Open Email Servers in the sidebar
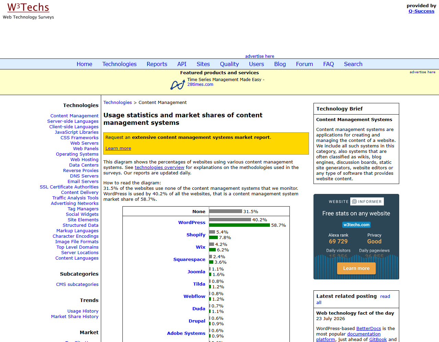The width and height of the screenshot is (439, 342). click(83, 181)
